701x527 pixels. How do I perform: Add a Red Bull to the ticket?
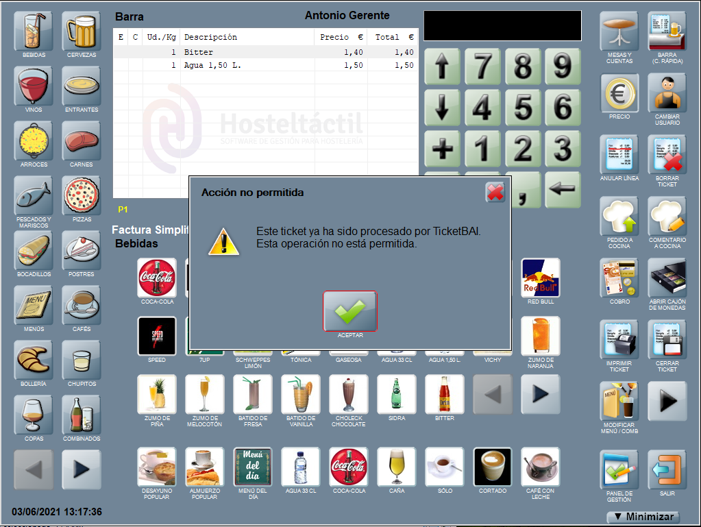pos(540,278)
